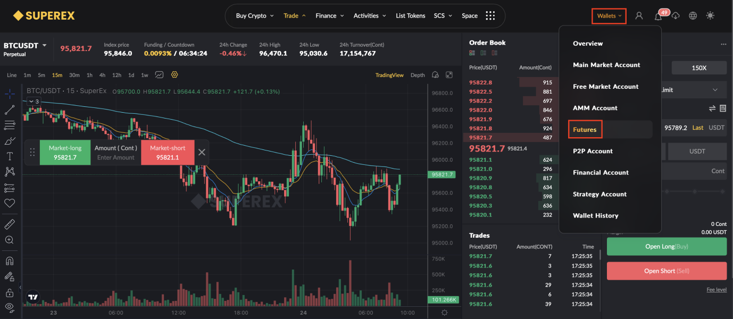Open the Fee level link
This screenshot has height=319, width=733.
point(716,290)
